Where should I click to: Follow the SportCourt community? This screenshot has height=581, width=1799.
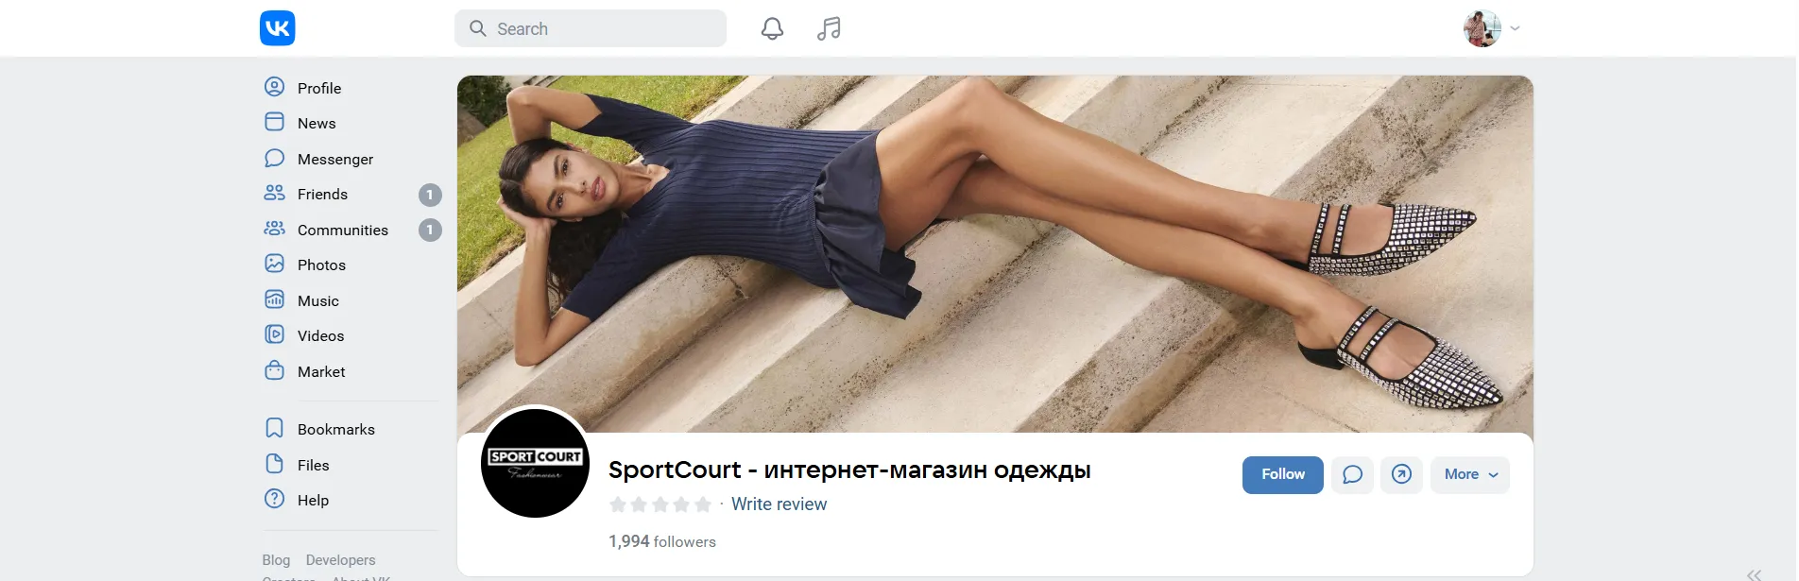[x=1282, y=474]
